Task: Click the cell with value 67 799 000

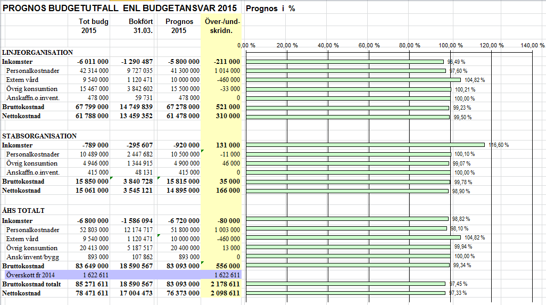Action: tap(92, 107)
